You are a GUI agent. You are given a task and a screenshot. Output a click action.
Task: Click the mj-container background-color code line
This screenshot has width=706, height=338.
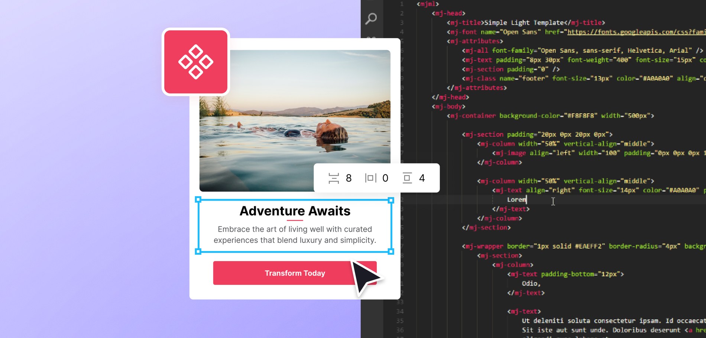coord(550,116)
